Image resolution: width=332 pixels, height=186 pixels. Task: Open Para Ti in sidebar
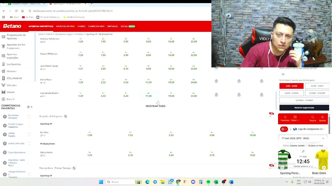11,99
